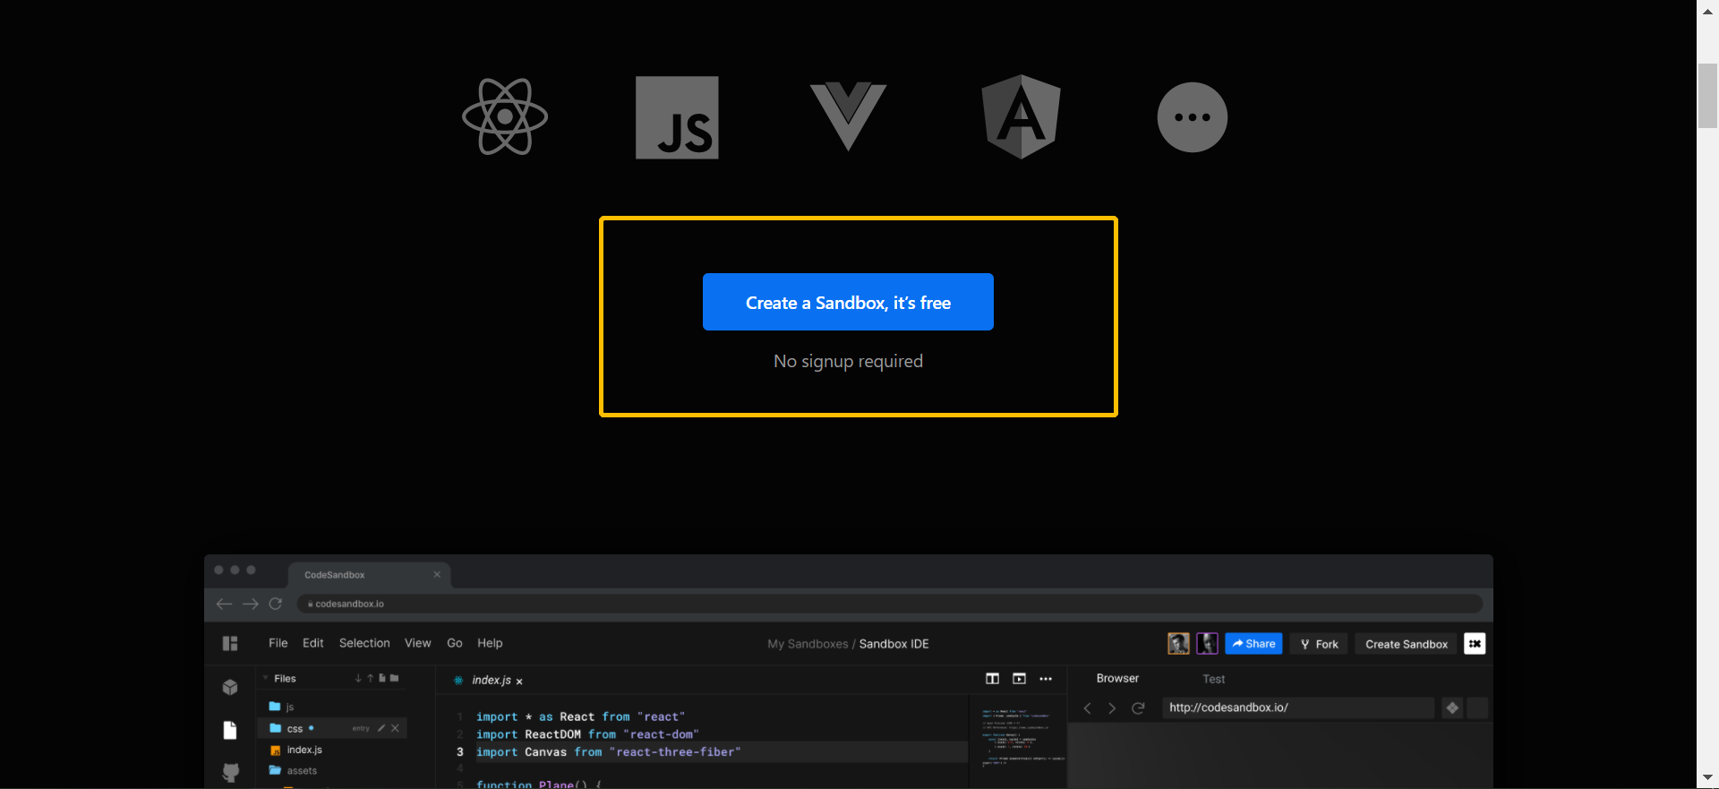Switch to the Browser preview tab
The image size is (1719, 789).
coord(1117,678)
